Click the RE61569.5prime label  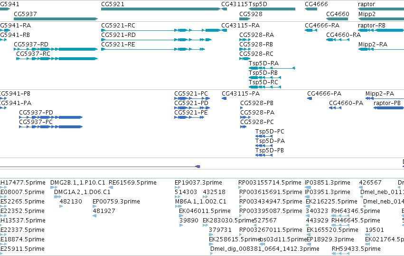tap(133, 183)
